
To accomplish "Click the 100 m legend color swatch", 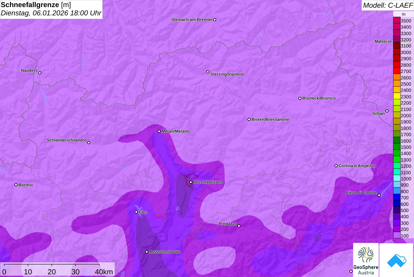I will tap(397, 235).
